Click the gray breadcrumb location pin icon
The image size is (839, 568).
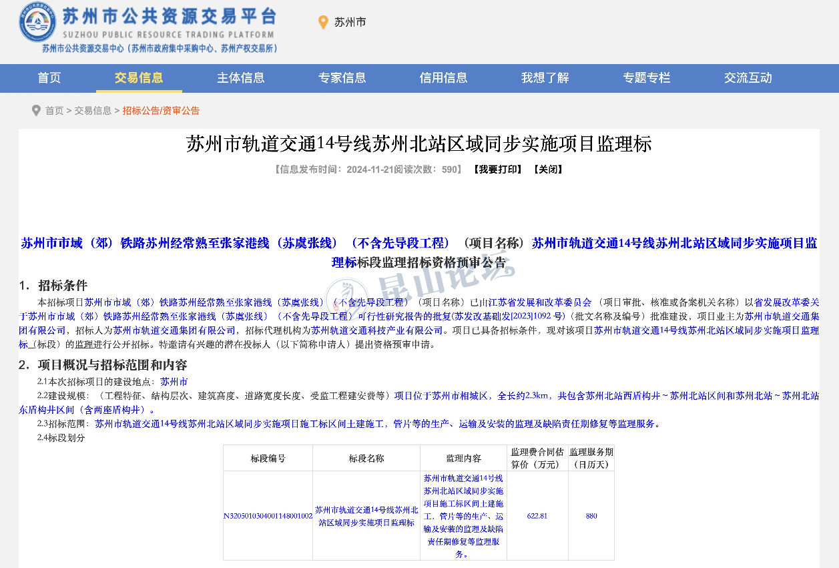(36, 111)
